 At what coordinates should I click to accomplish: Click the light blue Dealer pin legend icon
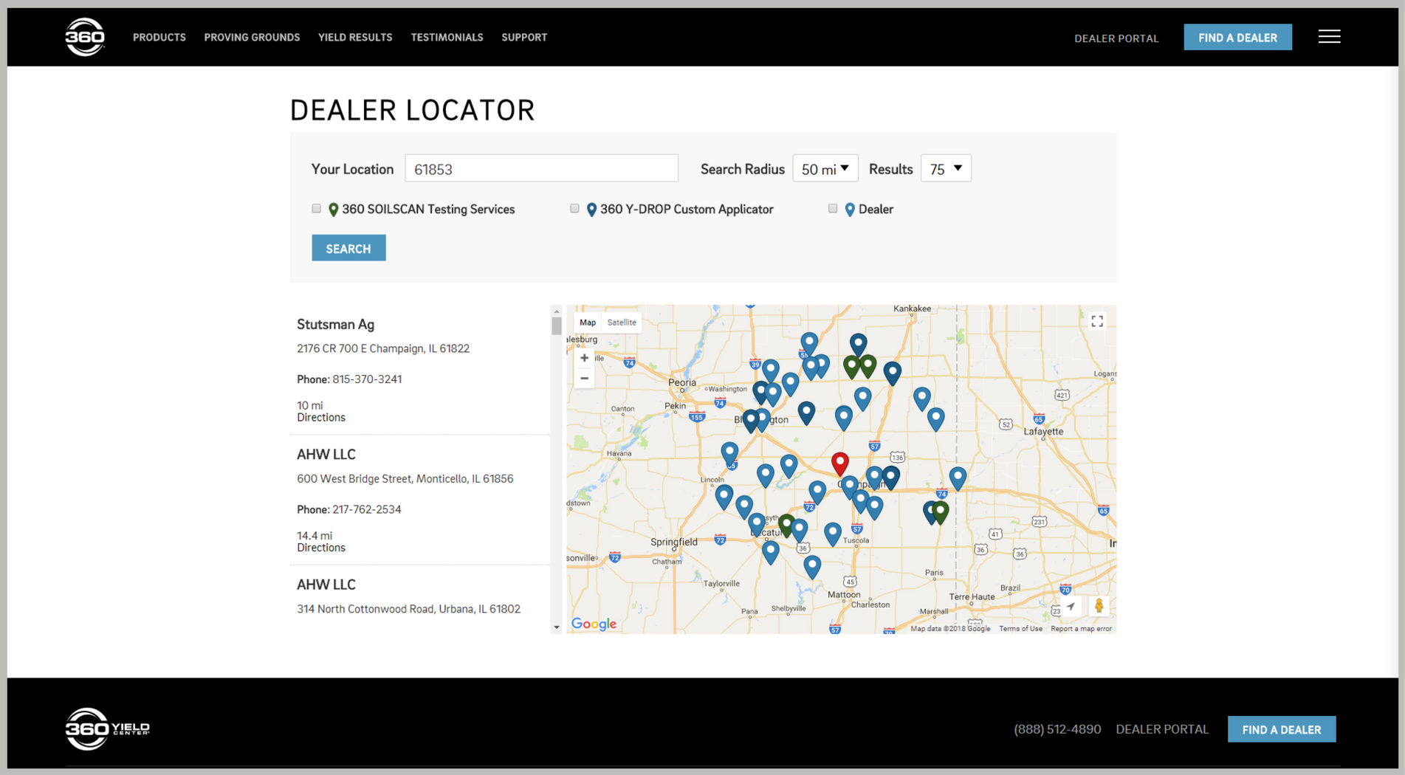point(850,210)
